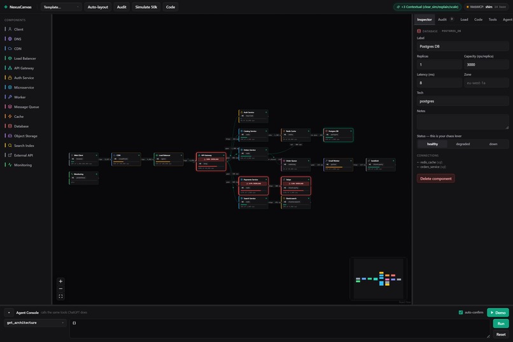This screenshot has width=513, height=342.
Task: Click the redis_cache connection entry
Action: (x=430, y=162)
